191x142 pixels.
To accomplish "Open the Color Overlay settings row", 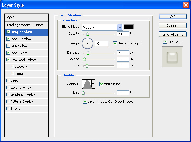I will pos(26,88).
